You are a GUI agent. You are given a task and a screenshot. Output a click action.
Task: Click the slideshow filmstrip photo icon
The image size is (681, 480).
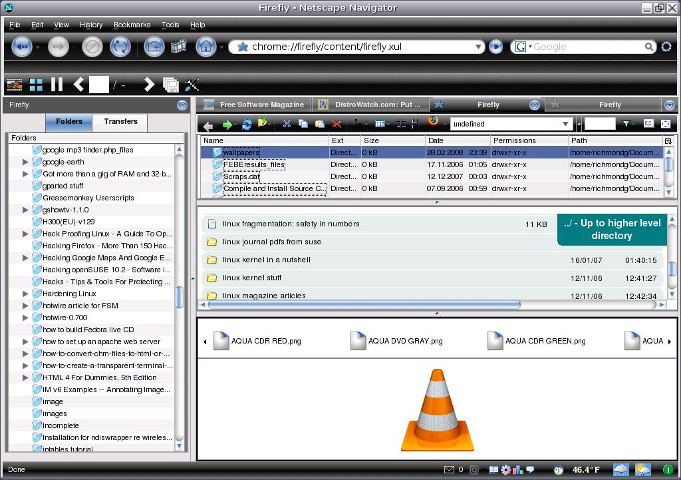pos(15,85)
